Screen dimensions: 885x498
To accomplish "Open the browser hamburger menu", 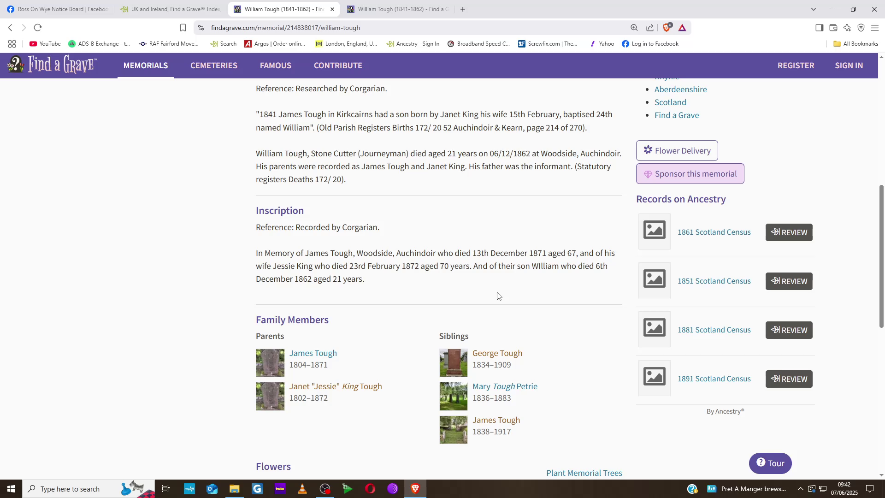I will pos(874,28).
